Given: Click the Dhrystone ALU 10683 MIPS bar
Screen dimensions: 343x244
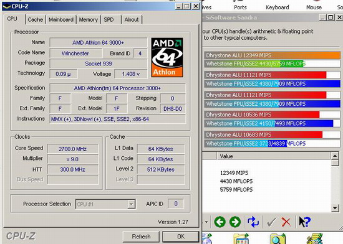Looking at the screenshot, I should pos(273,134).
